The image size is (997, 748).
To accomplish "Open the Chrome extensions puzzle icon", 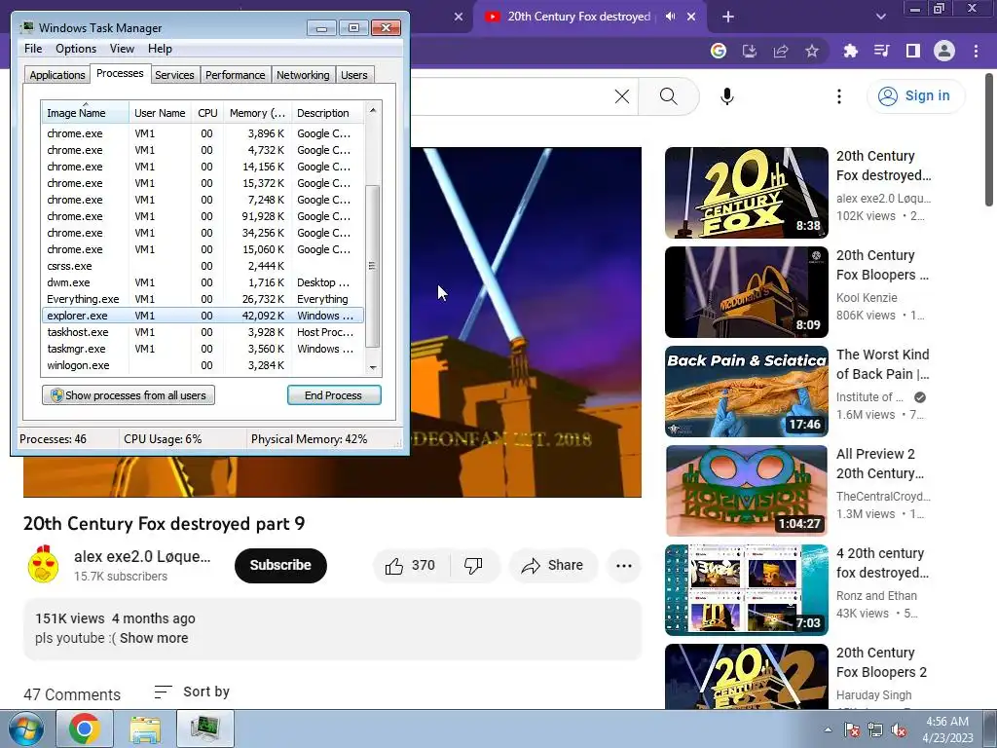I will [x=851, y=51].
